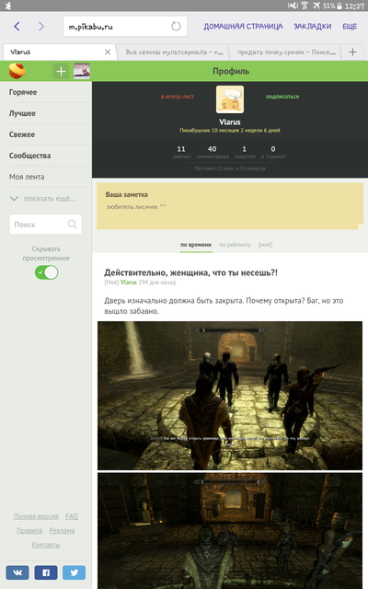Click the Поиск search field
This screenshot has width=368, height=589.
[x=45, y=225]
